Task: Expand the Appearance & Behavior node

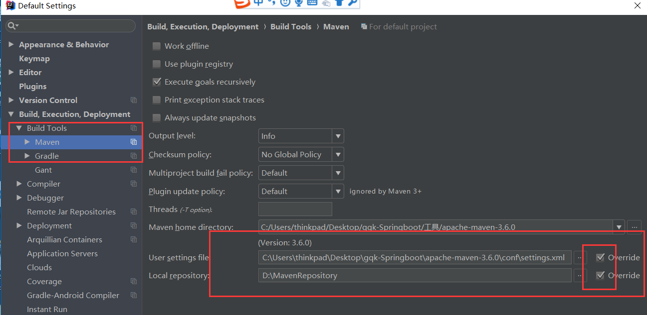Action: tap(11, 45)
